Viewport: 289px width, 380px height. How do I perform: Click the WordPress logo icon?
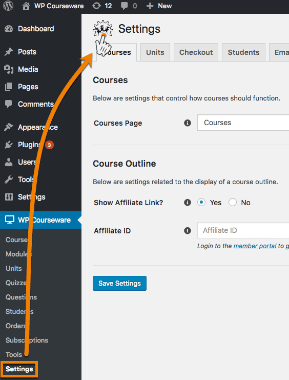[x=8, y=6]
